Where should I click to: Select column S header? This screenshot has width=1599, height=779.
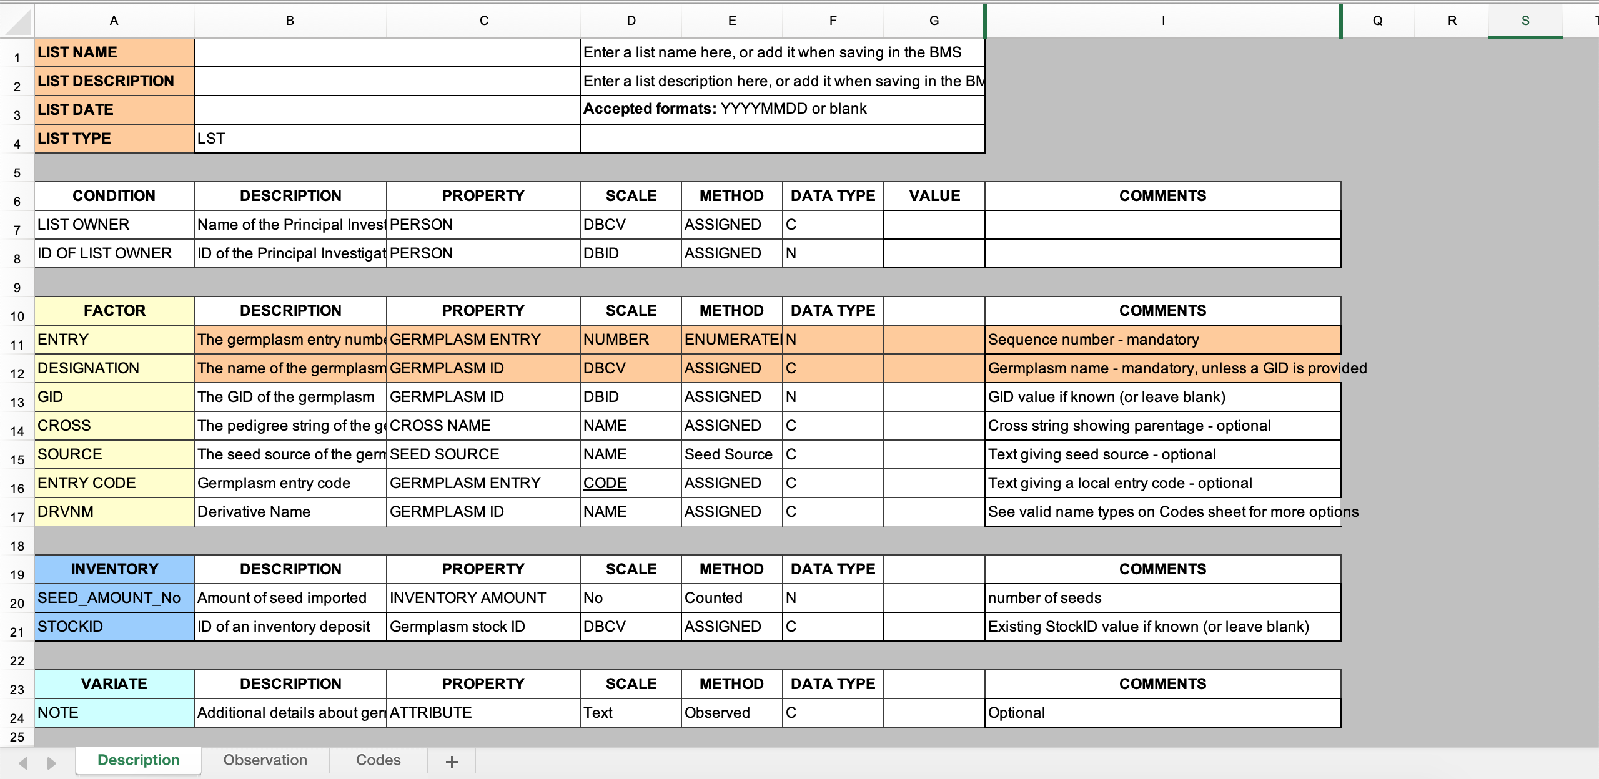click(1525, 21)
